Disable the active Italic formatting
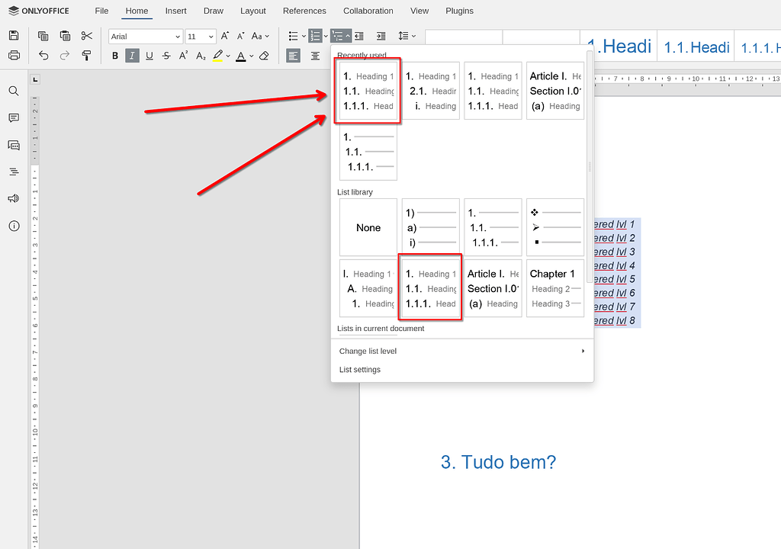 tap(131, 56)
